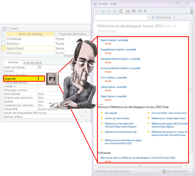Open Actions de macro Access link

(x=117, y=118)
